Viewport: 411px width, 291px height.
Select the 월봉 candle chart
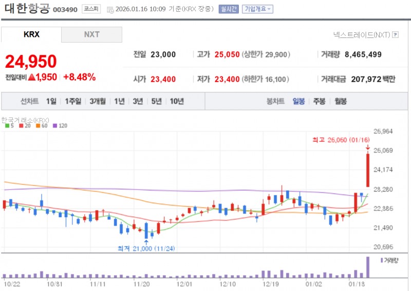coord(341,101)
